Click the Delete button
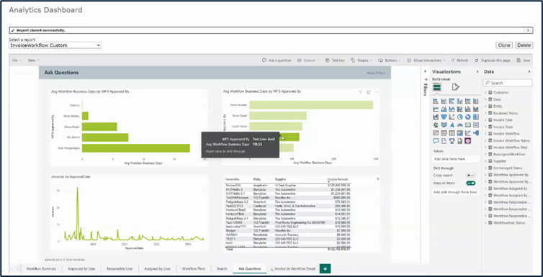This screenshot has width=543, height=277. point(524,45)
